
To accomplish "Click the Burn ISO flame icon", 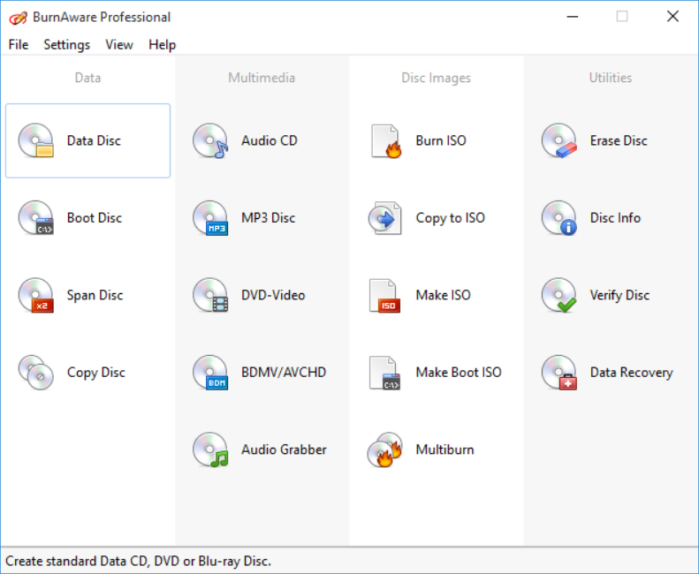I will coord(385,140).
